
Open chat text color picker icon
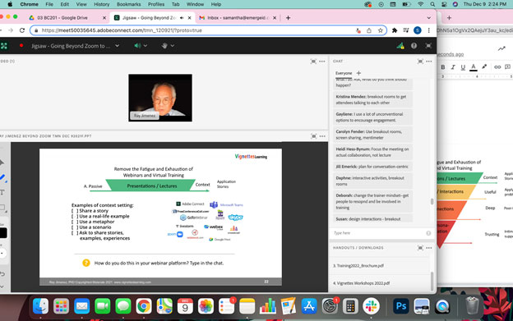[428, 233]
